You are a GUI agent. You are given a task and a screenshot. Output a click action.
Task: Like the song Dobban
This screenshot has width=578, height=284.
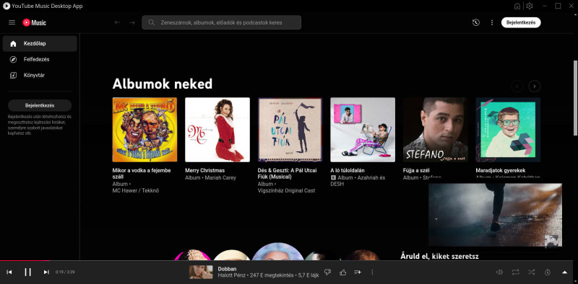coord(342,272)
